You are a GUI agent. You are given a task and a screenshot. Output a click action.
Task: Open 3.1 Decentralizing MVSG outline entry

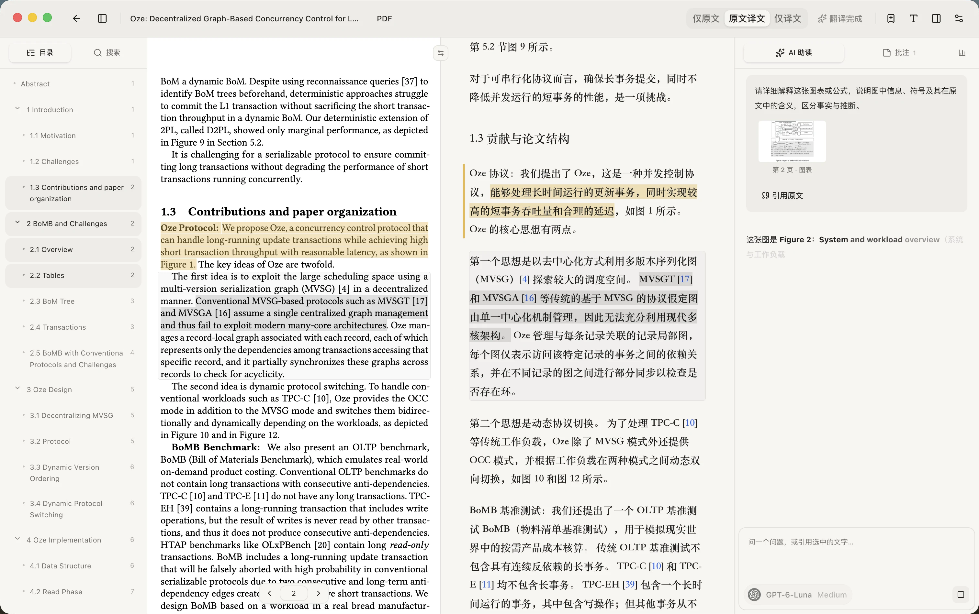(73, 415)
